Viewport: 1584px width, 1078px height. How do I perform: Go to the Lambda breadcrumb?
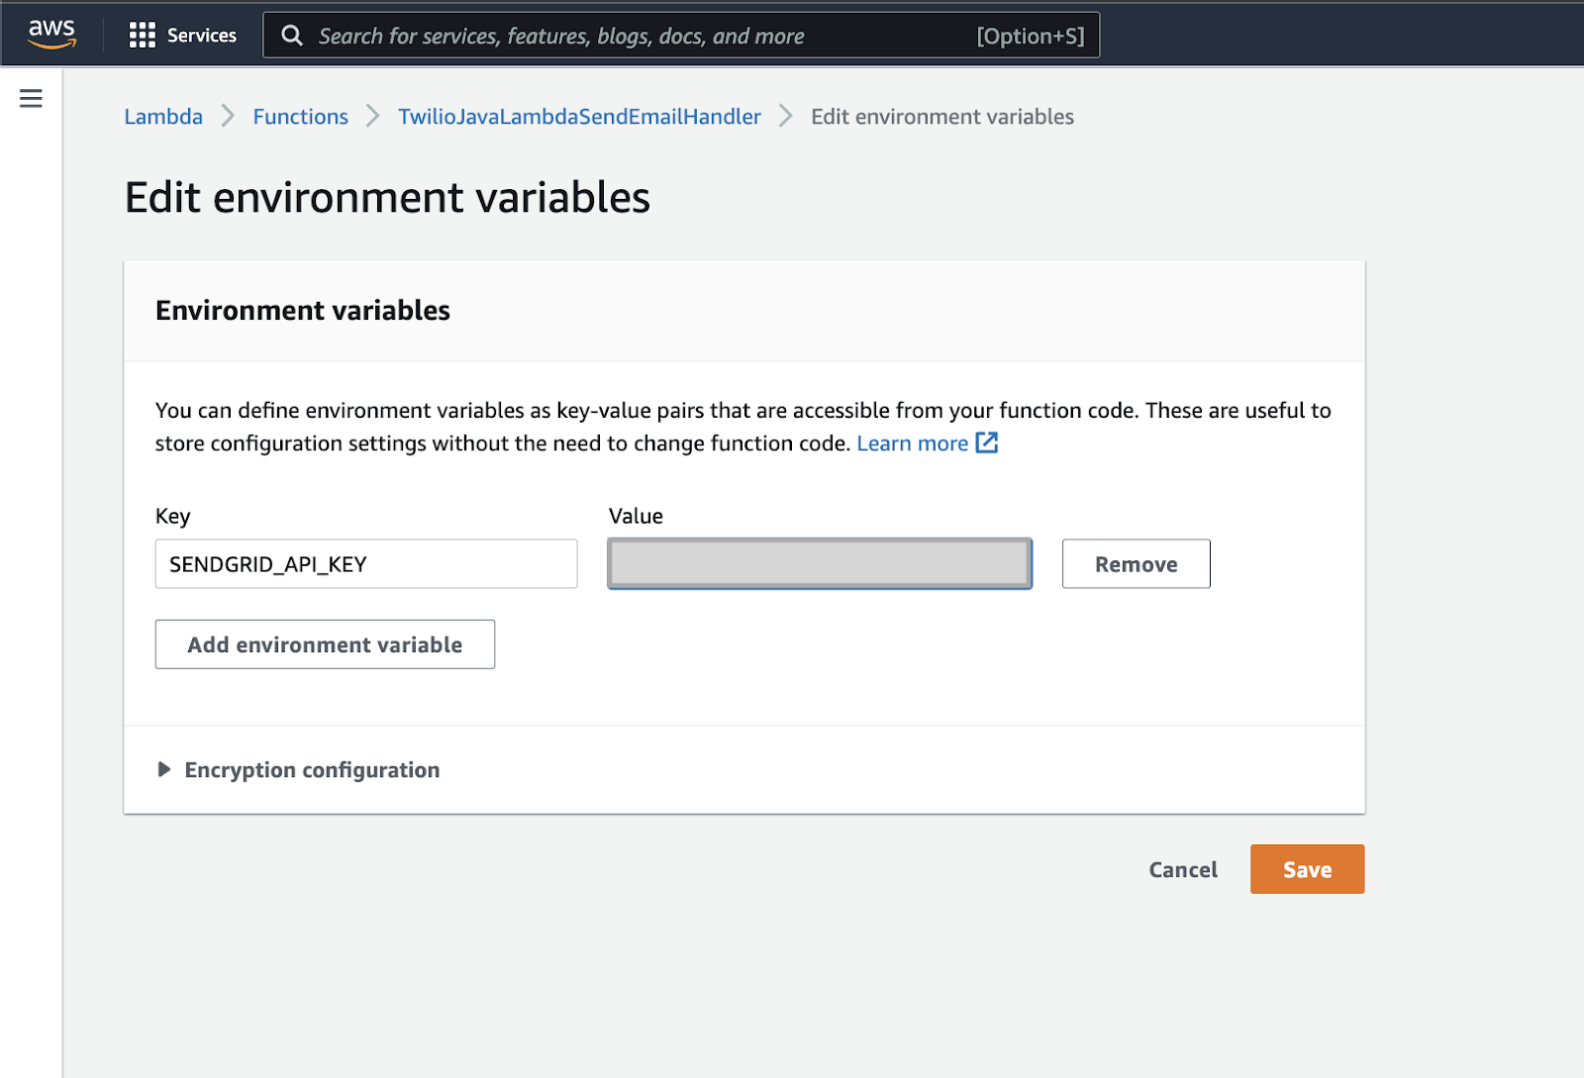click(163, 117)
